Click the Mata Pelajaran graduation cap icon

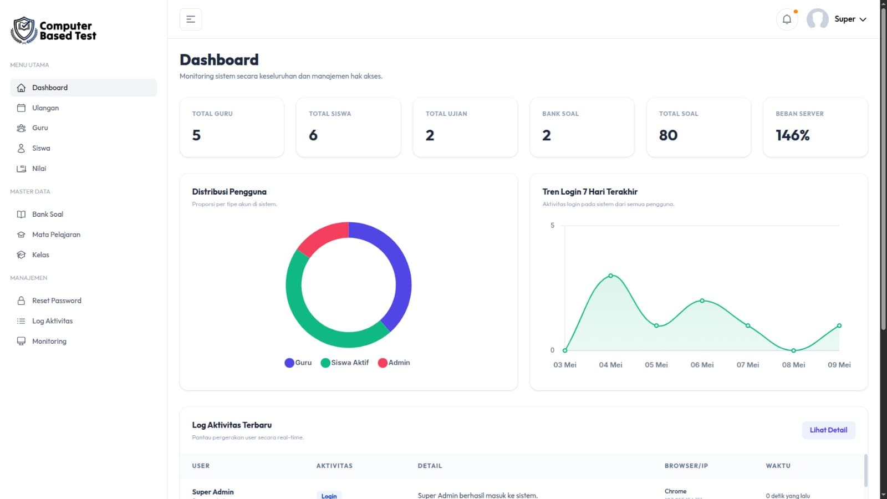click(x=21, y=235)
